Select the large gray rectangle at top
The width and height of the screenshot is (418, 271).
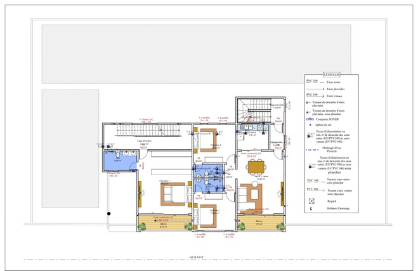196,54
